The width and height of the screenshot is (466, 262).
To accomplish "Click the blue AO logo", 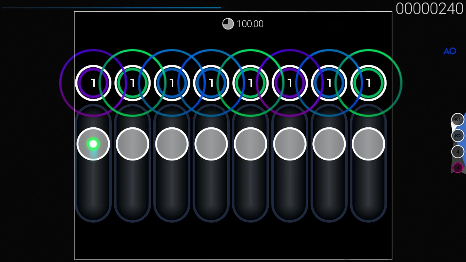I will point(450,51).
